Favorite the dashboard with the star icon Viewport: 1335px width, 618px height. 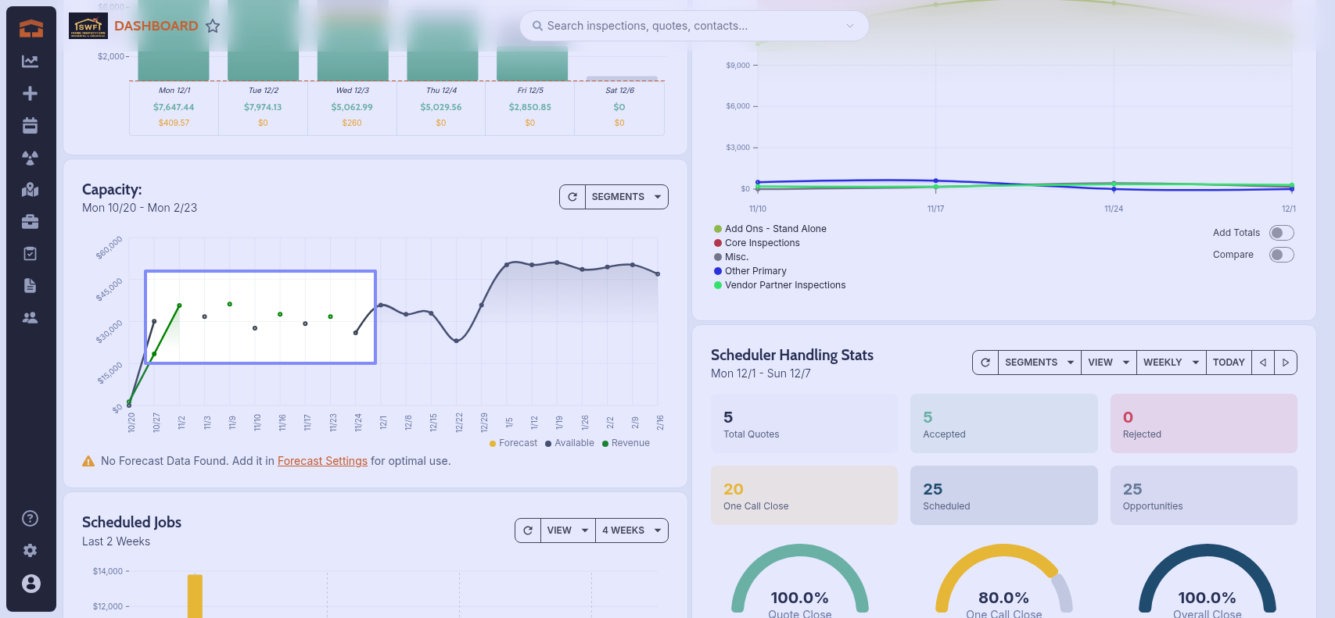point(213,26)
